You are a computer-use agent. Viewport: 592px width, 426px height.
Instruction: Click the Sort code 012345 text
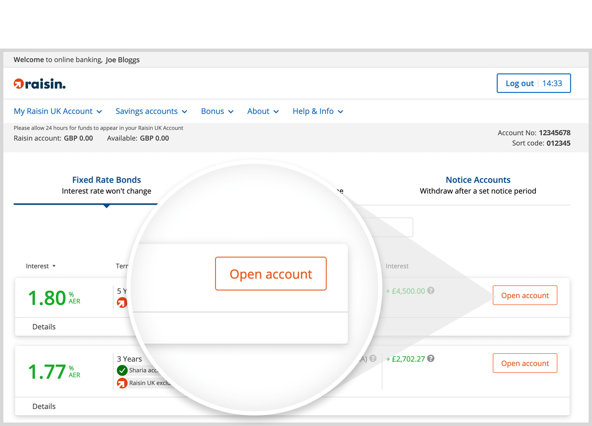(x=541, y=143)
